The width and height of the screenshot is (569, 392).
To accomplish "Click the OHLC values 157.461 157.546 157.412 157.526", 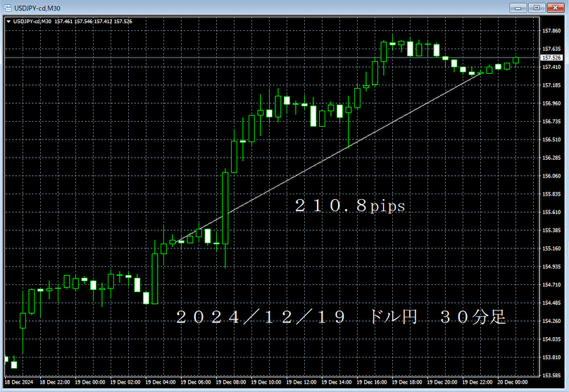I will (93, 22).
